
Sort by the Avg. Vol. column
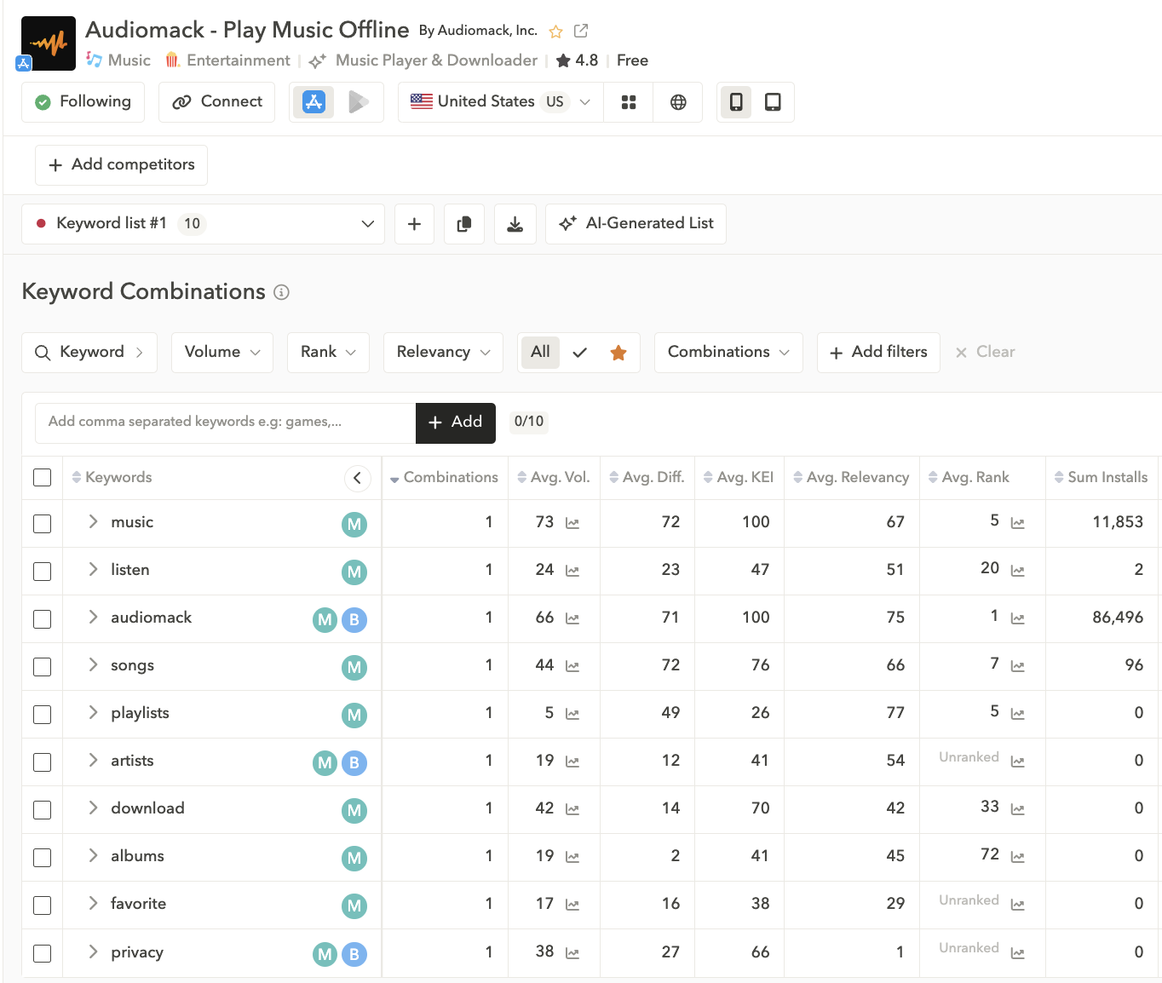pyautogui.click(x=554, y=478)
